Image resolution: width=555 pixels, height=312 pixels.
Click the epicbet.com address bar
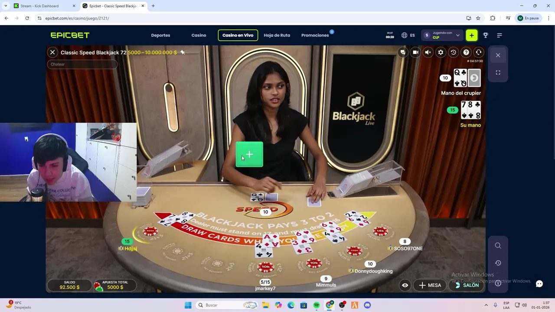tap(251, 18)
